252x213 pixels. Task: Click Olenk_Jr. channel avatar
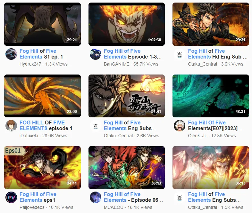pyautogui.click(x=180, y=126)
